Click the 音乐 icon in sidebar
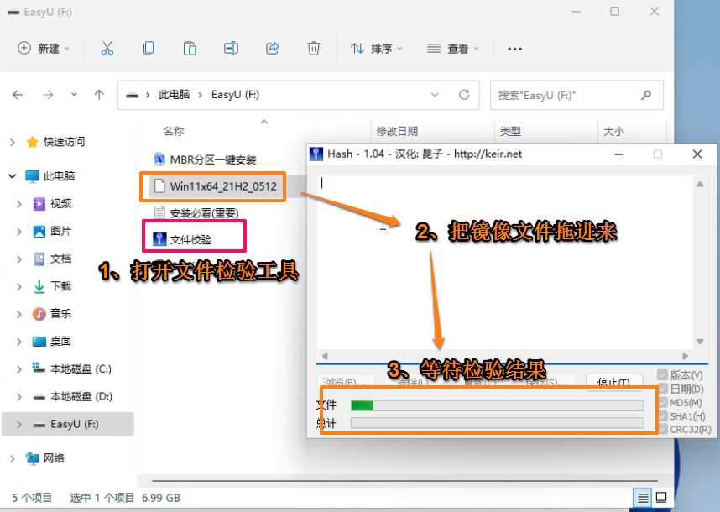 click(39, 314)
